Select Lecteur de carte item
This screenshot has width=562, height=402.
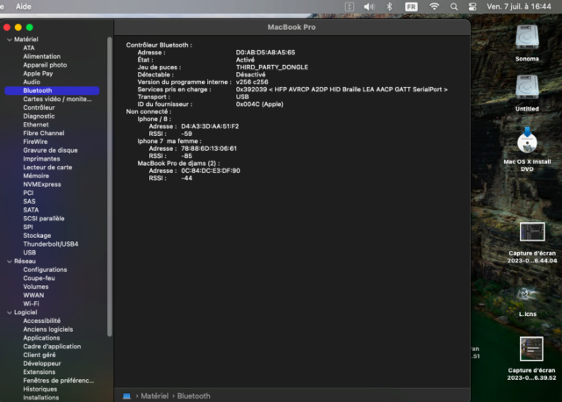click(47, 168)
